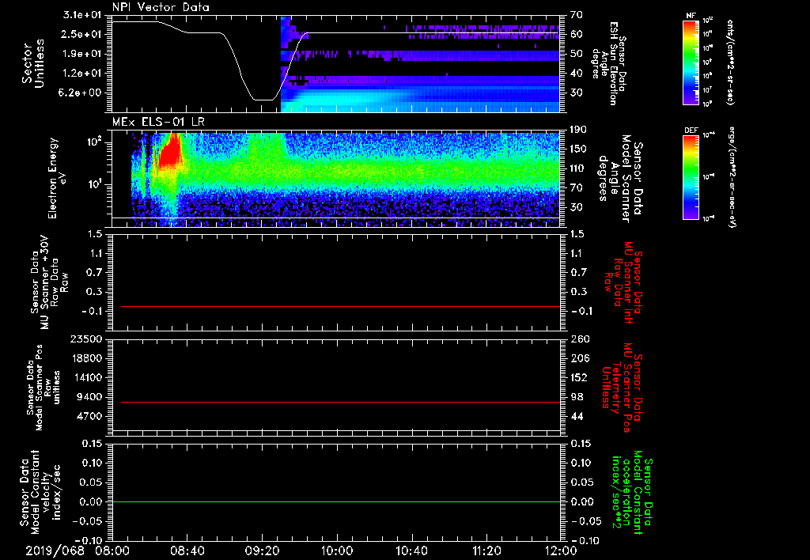Image resolution: width=810 pixels, height=560 pixels.
Task: Click the red trace in Scanner Pos panel
Action: click(340, 402)
